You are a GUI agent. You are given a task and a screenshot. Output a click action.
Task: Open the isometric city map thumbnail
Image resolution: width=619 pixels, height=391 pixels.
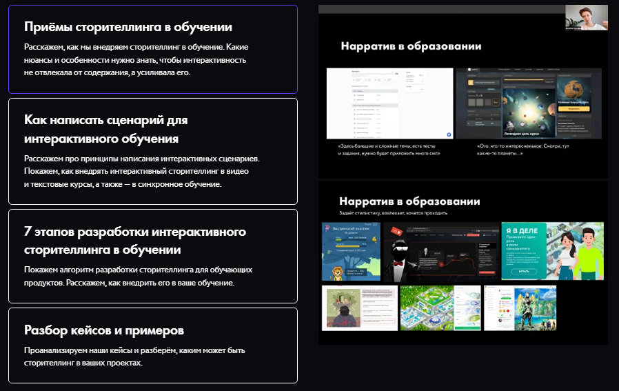point(440,308)
